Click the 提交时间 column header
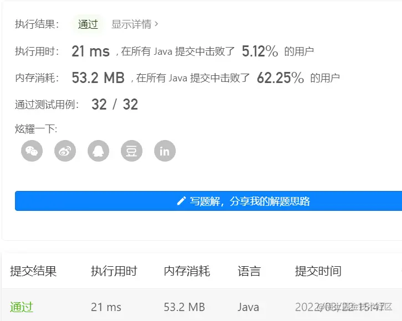This screenshot has width=402, height=321. point(318,271)
